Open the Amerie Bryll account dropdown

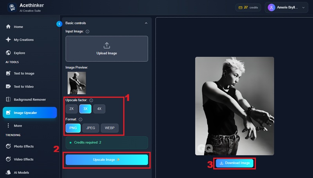(286, 7)
